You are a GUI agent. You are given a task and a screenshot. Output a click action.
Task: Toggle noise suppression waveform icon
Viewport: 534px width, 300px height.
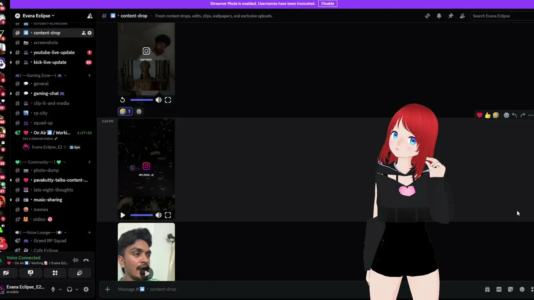(x=76, y=260)
